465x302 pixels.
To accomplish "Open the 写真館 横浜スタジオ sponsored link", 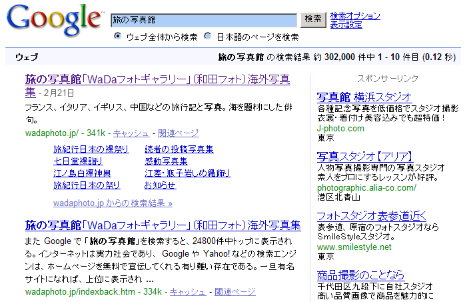I will pos(364,97).
